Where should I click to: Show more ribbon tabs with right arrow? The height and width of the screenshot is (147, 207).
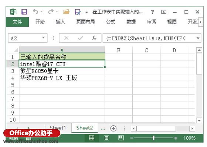201,22
